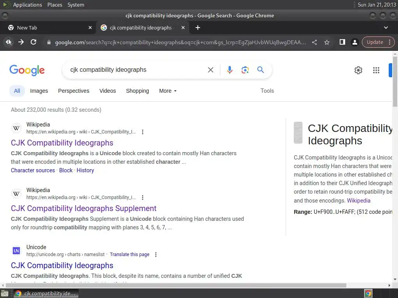Screen dimensions: 398x298
Task: Go forward with the forward arrow
Action: coord(21,42)
